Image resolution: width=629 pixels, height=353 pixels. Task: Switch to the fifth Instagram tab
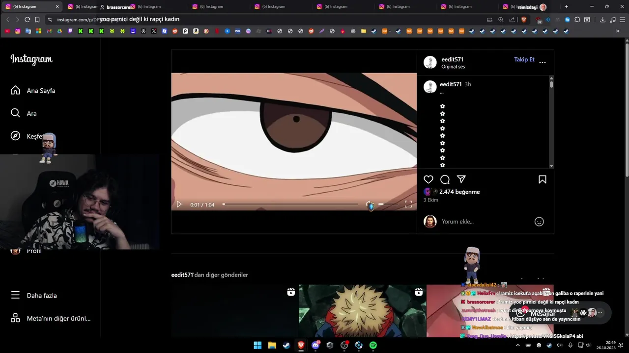pos(281,7)
